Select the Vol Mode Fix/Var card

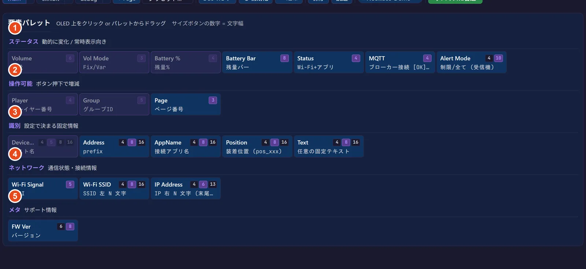click(x=114, y=62)
